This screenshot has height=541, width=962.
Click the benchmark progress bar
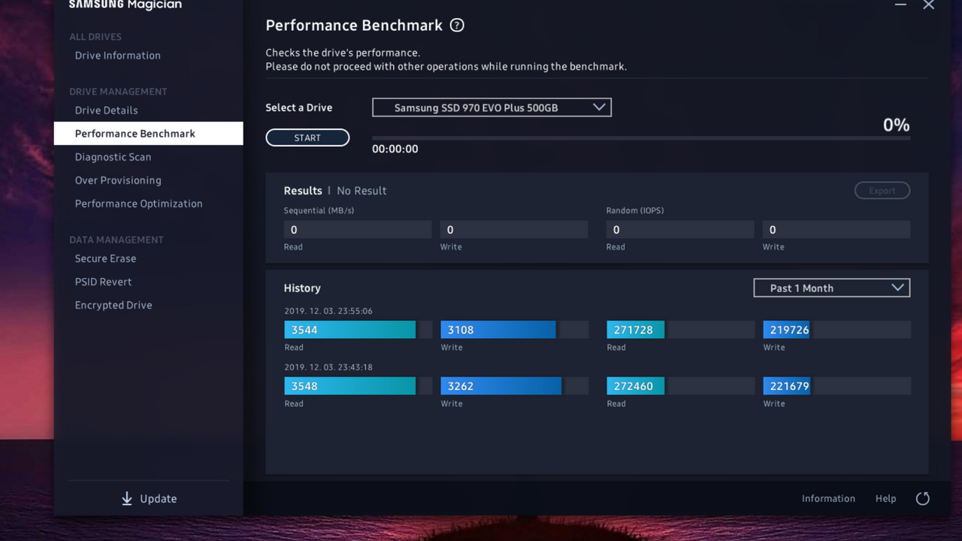[641, 138]
